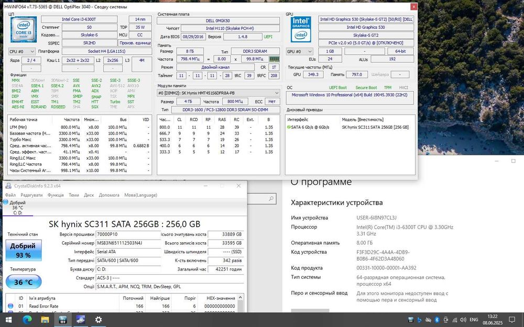
Task: Click the Read Error Rate attribute row
Action: pos(122,306)
